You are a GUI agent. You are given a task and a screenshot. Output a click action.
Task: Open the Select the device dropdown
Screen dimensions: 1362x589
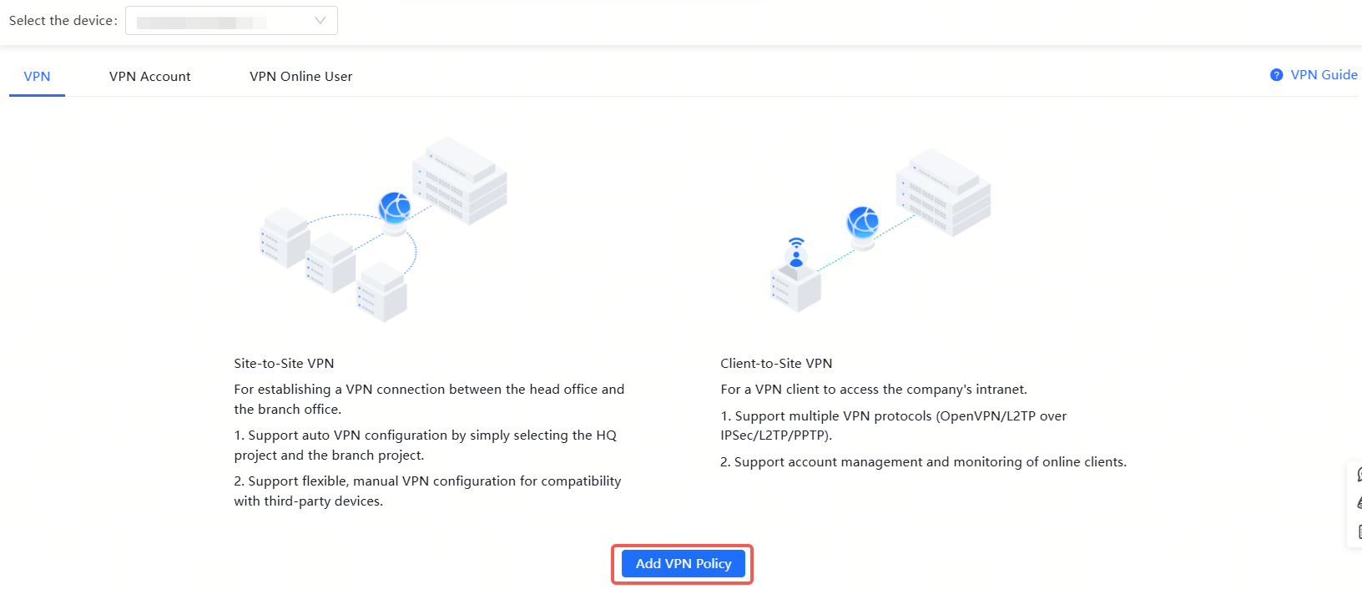coord(230,21)
